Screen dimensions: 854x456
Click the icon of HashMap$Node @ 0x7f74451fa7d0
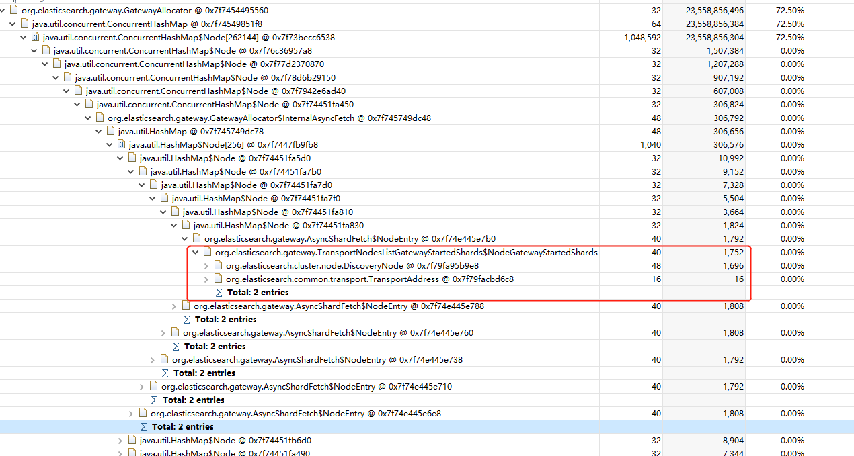click(154, 185)
